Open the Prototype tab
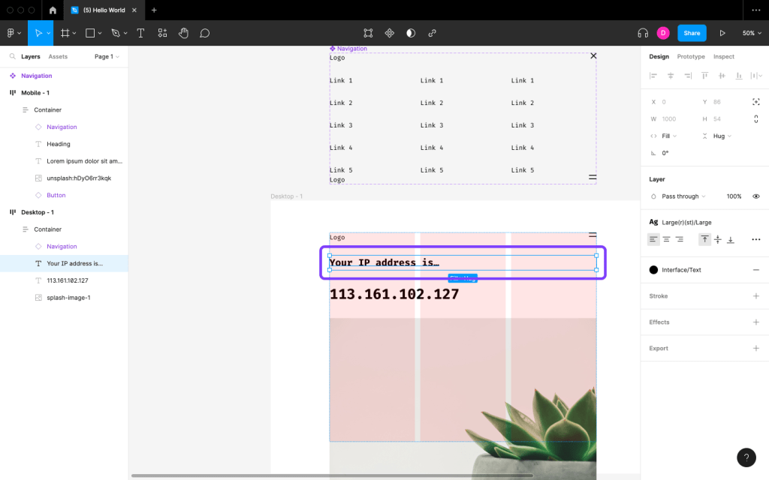This screenshot has height=480, width=769. [x=690, y=56]
